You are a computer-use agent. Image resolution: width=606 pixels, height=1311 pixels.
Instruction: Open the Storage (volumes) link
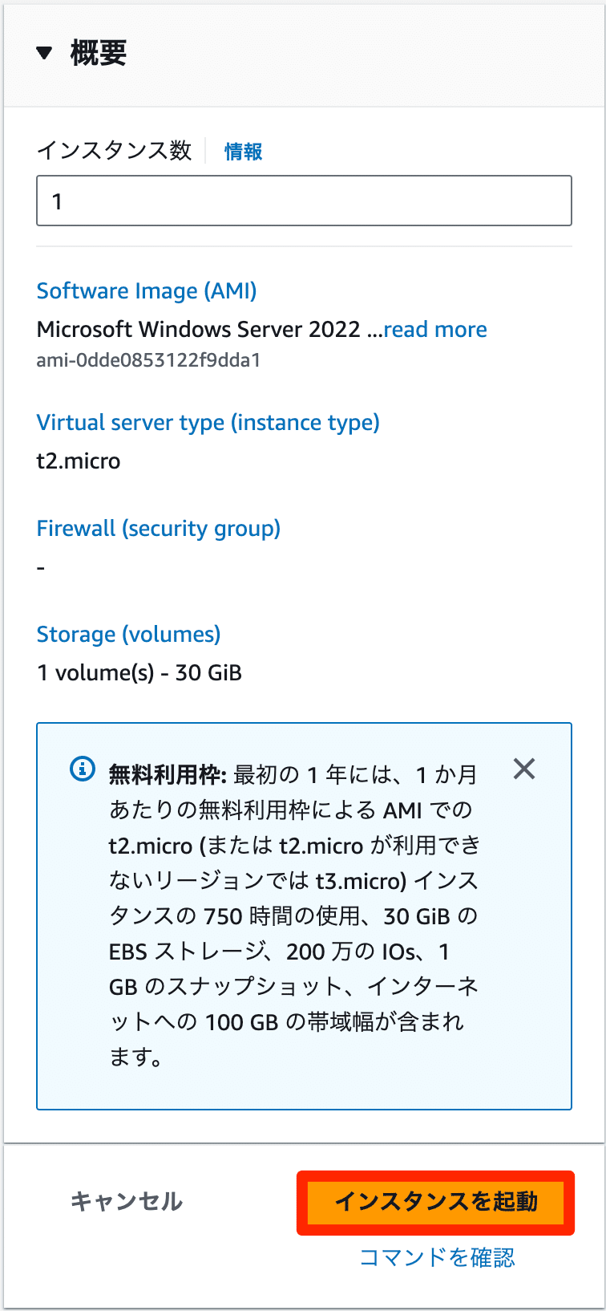pos(128,635)
